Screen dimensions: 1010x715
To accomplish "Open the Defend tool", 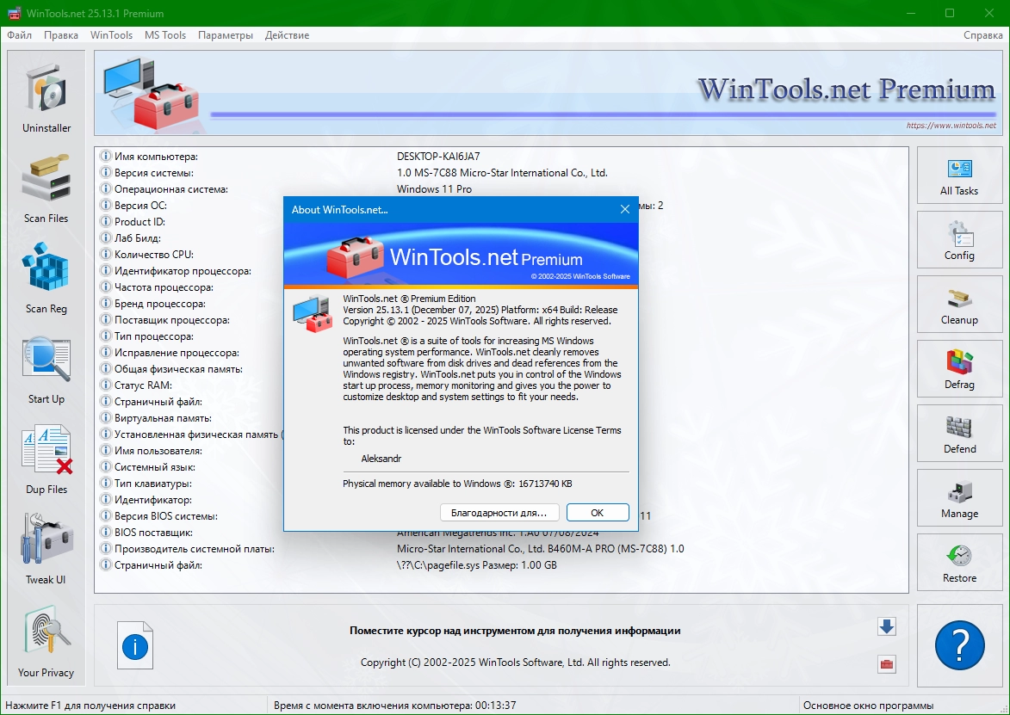I will (959, 433).
